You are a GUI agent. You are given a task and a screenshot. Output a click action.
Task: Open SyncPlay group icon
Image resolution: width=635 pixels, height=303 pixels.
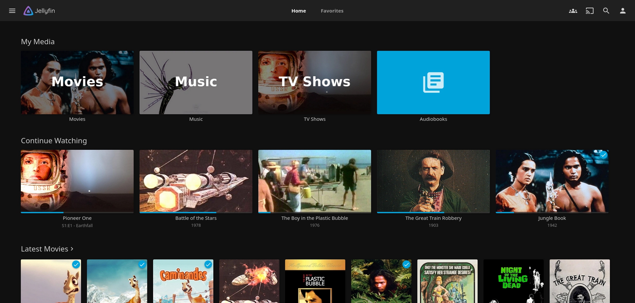pos(573,11)
